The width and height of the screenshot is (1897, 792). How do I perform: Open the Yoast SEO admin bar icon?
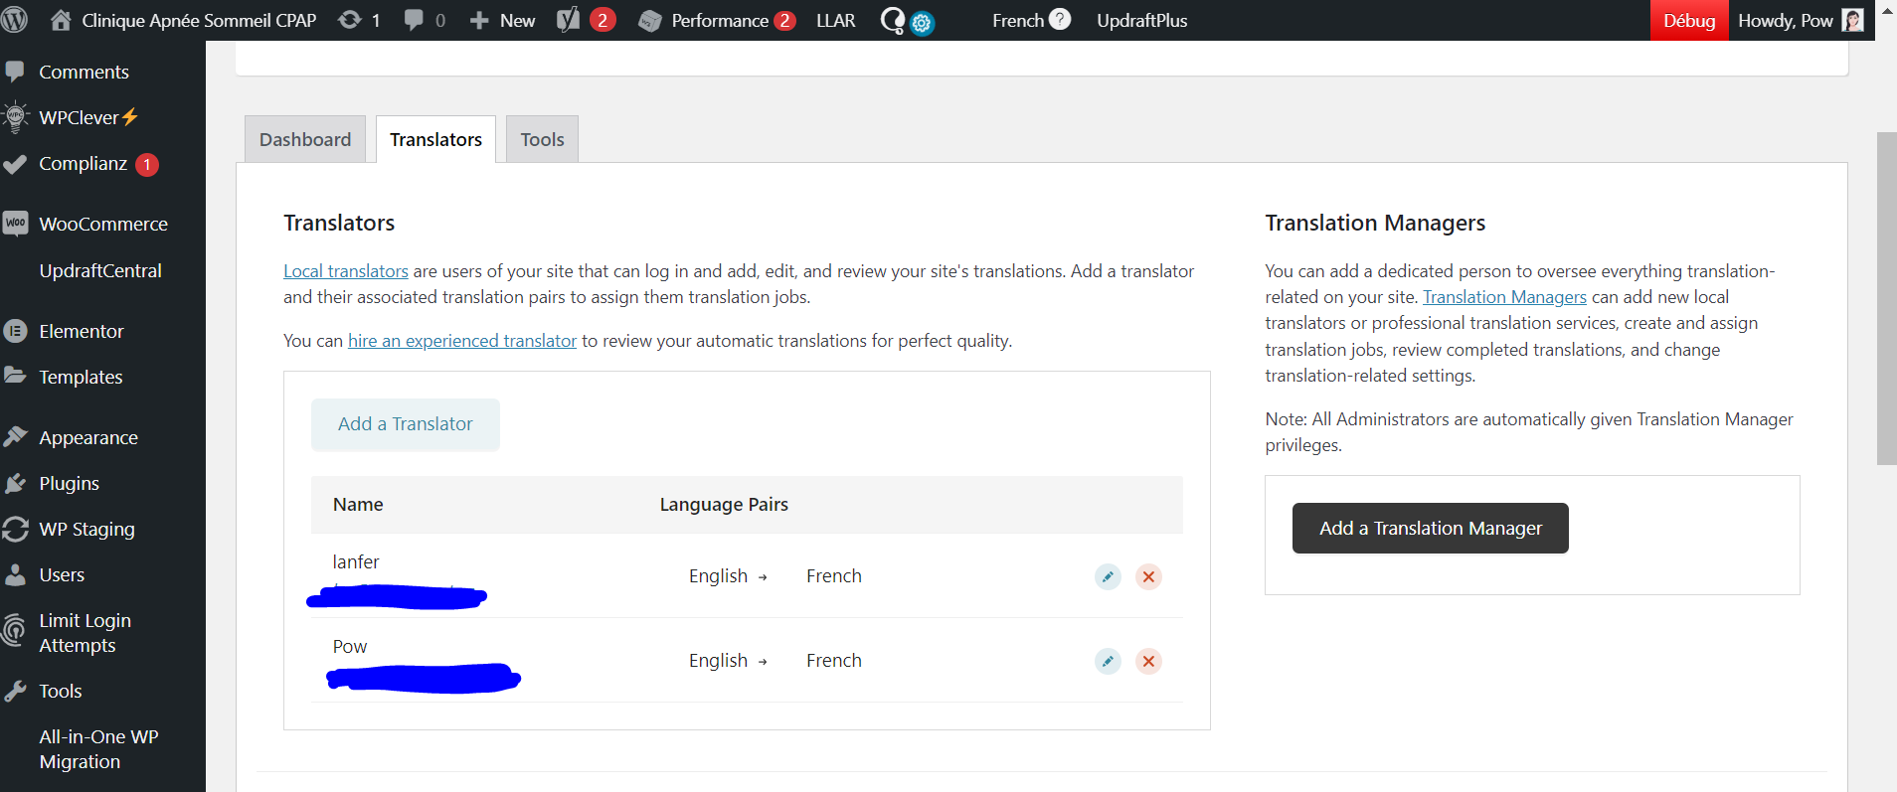point(569,20)
